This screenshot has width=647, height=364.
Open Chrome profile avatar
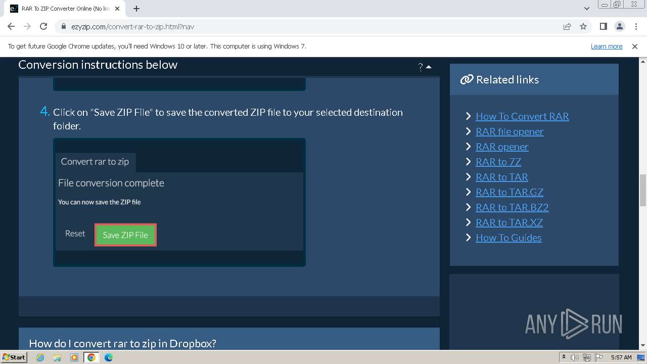[x=620, y=26]
